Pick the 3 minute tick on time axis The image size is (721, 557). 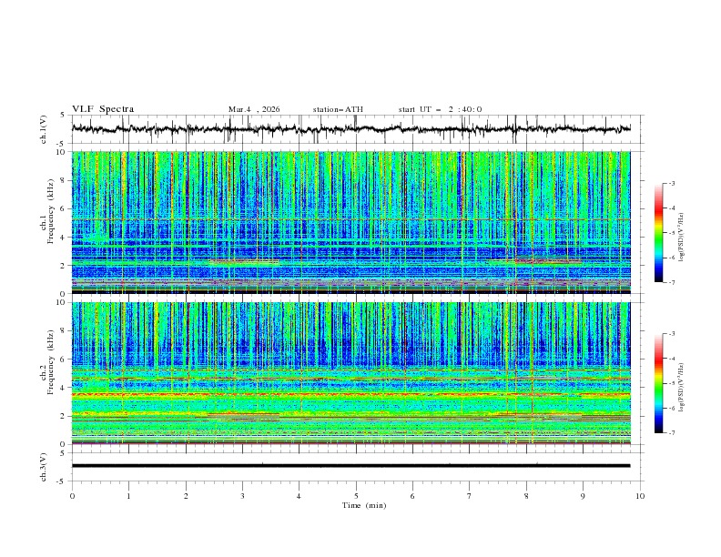point(242,495)
